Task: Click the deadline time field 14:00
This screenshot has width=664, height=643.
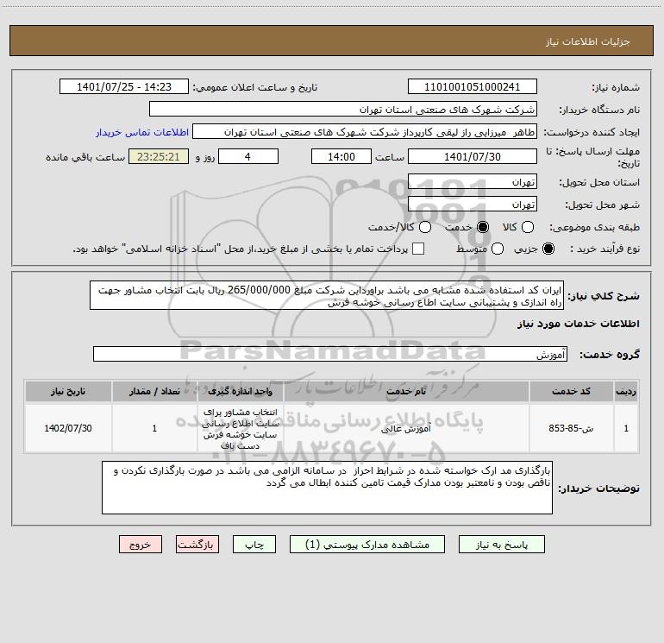Action: tap(341, 157)
